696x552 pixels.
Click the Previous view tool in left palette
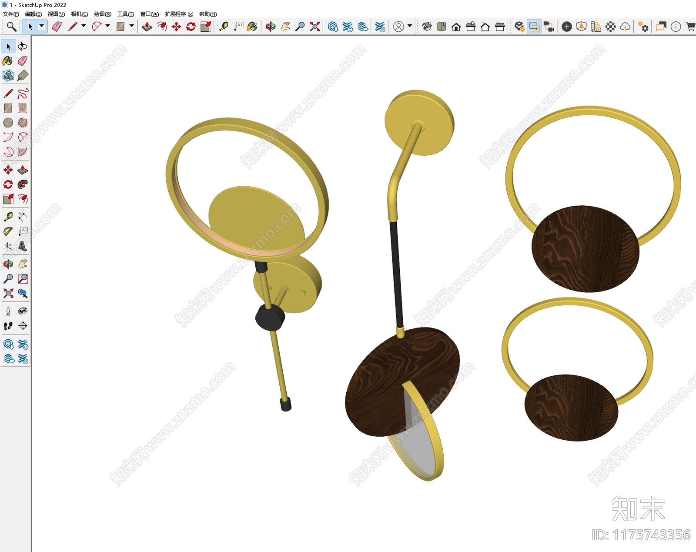point(23,293)
